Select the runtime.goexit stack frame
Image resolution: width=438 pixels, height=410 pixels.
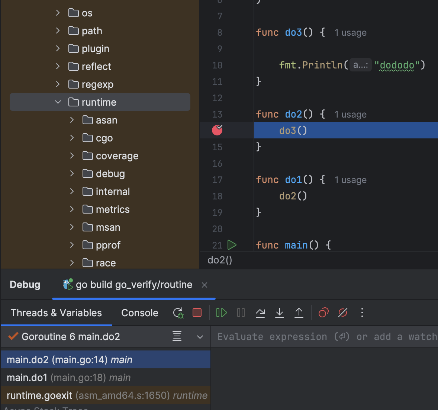tap(105, 395)
